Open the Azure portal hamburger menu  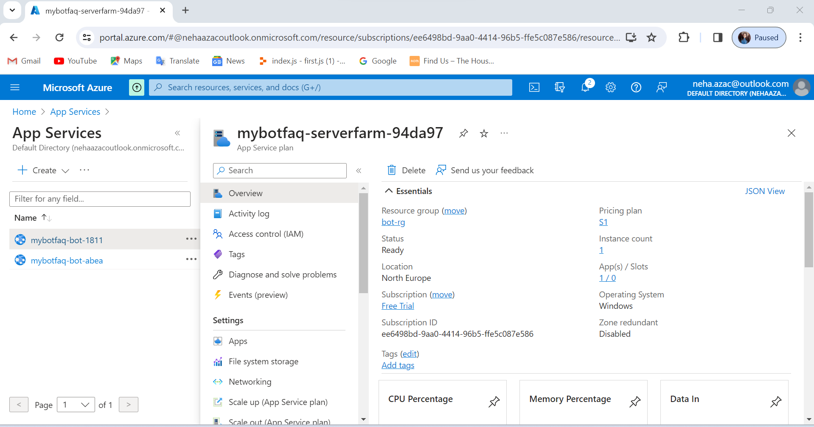[x=15, y=87]
